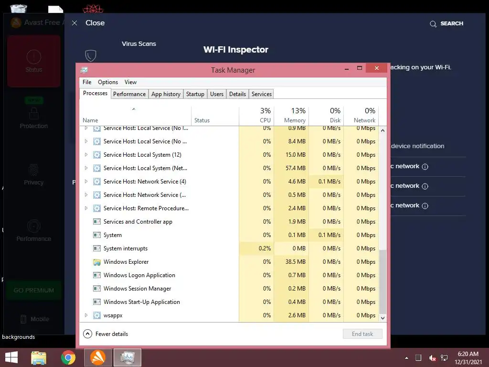
Task: Expand Service Host: Local System (Net...
Action: click(86, 168)
